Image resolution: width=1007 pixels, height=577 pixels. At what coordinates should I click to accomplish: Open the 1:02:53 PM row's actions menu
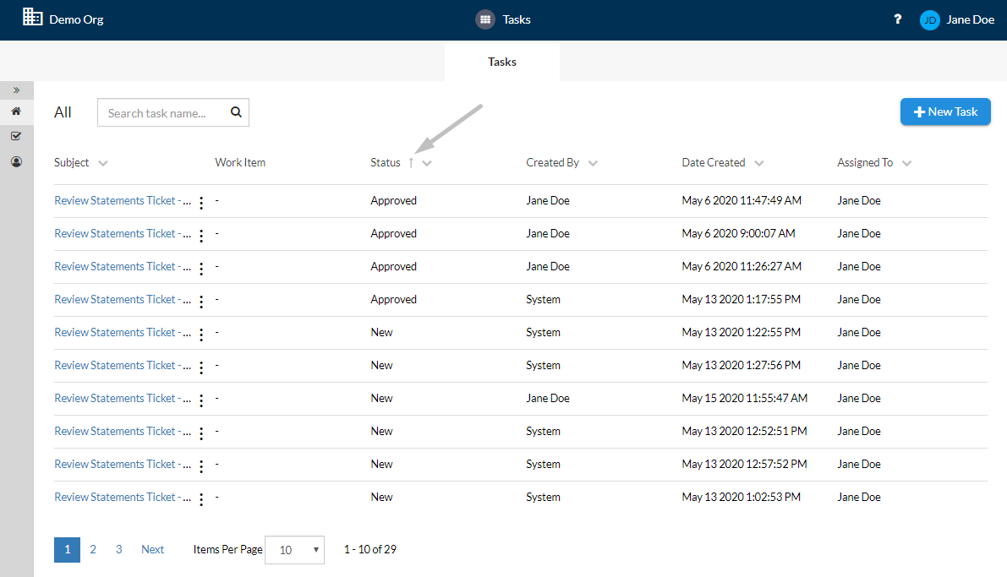[x=201, y=498]
